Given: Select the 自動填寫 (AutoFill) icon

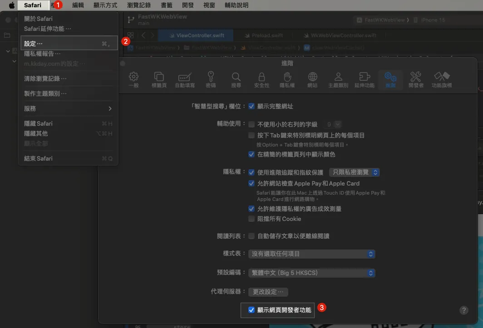Looking at the screenshot, I should click(185, 79).
